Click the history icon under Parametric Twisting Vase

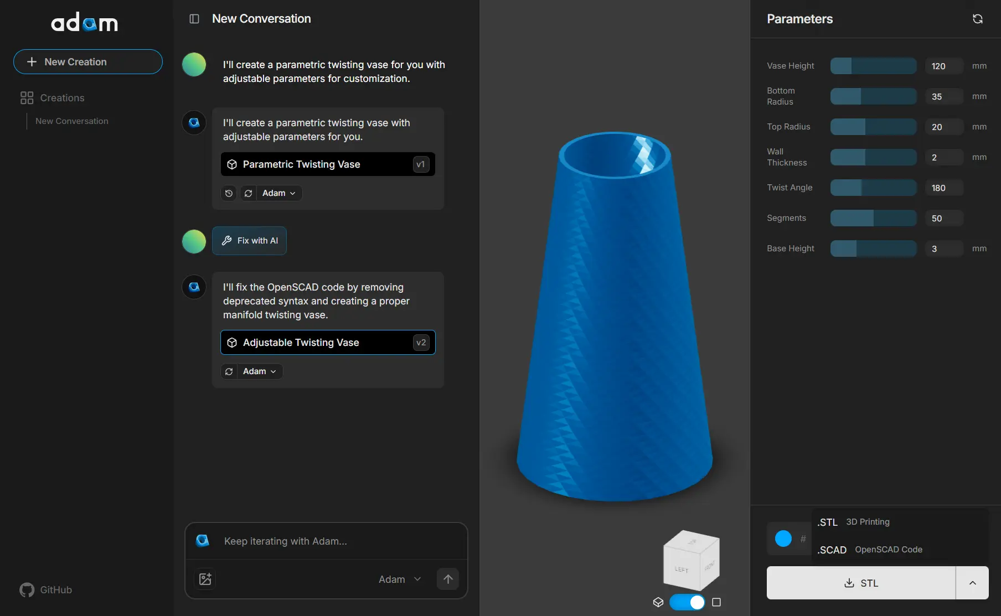(x=229, y=193)
